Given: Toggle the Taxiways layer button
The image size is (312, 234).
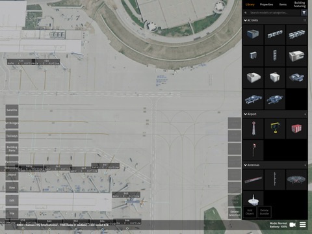Looking at the screenshot, I should [x=12, y=136].
